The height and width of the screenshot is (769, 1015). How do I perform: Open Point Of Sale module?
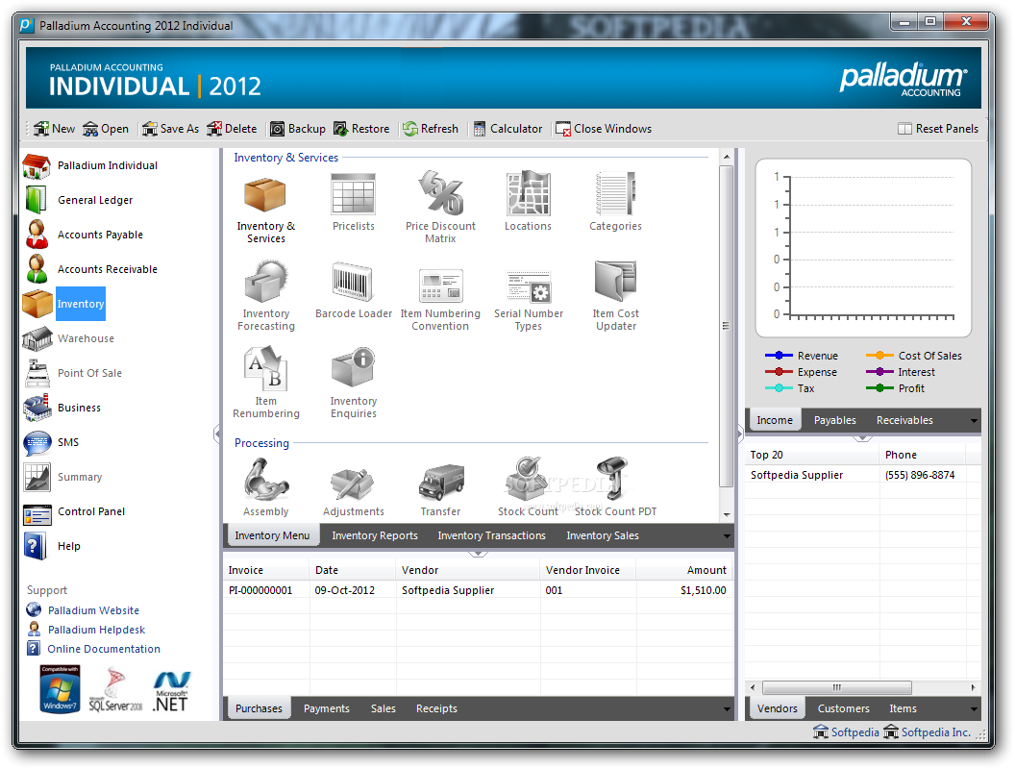[x=72, y=373]
